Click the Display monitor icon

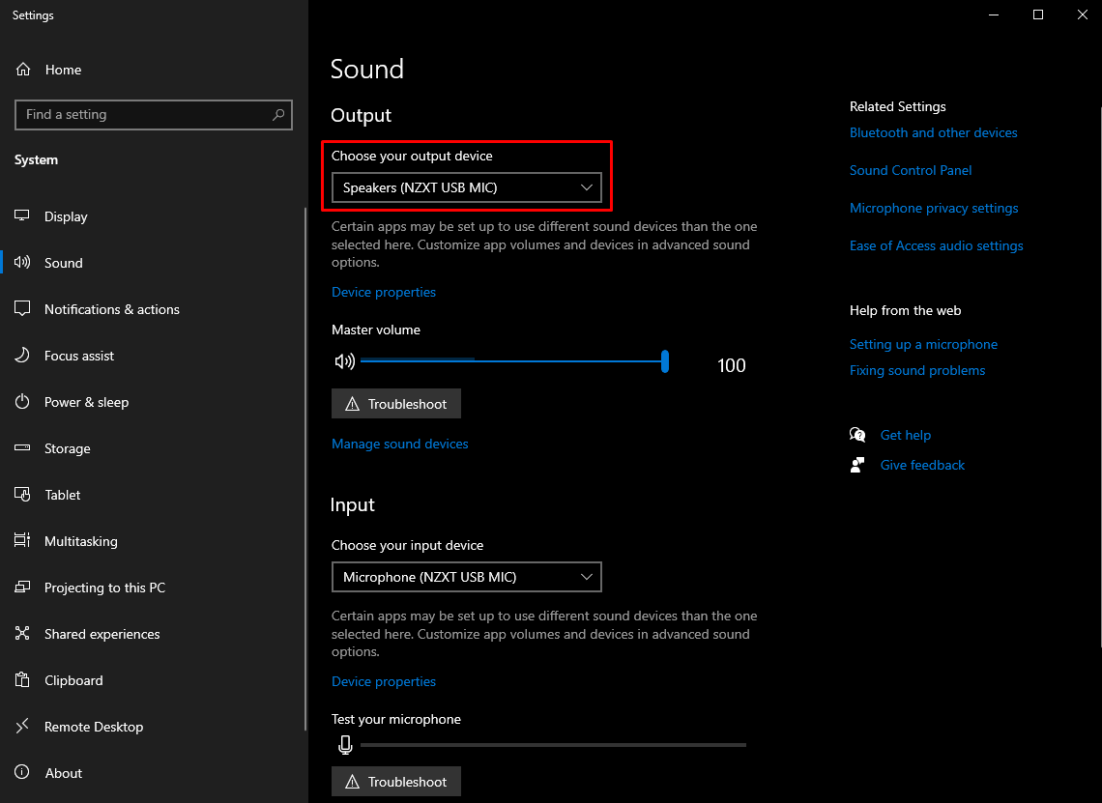pyautogui.click(x=22, y=215)
